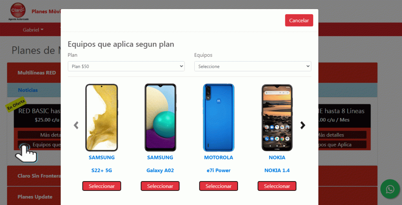Screen dimensions: 402x205
Task: Go to previous phones with left chevron
Action: click(x=76, y=125)
